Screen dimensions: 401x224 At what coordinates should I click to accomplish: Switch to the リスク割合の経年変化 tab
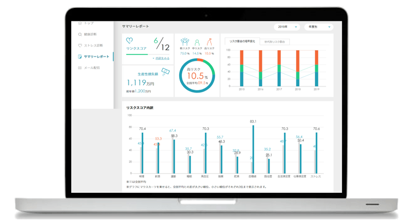(242, 41)
